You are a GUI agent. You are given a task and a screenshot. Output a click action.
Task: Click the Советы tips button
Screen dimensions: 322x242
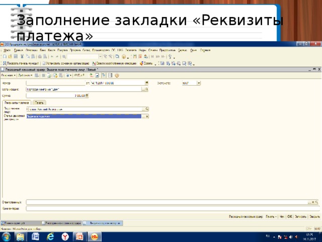tap(146, 64)
